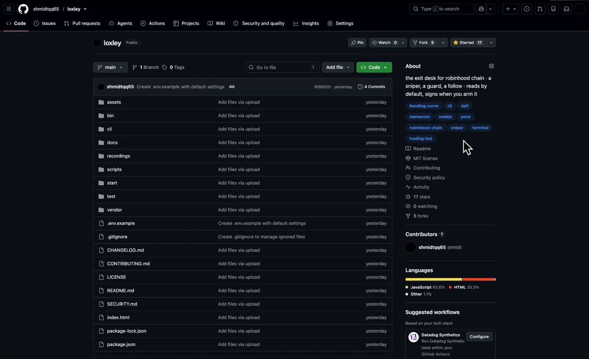
Task: Open the 17 stars link
Action: point(418,197)
